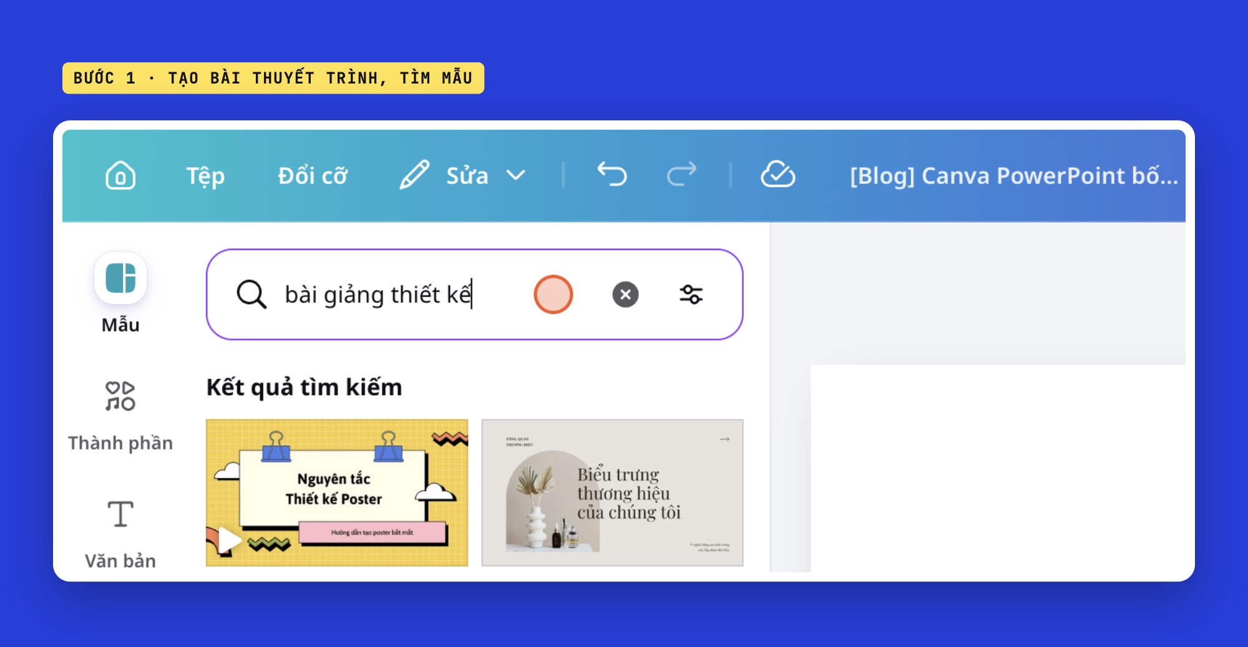Screen dimensions: 1248x647
Task: Open the Thành phần elements panel
Action: tap(120, 416)
